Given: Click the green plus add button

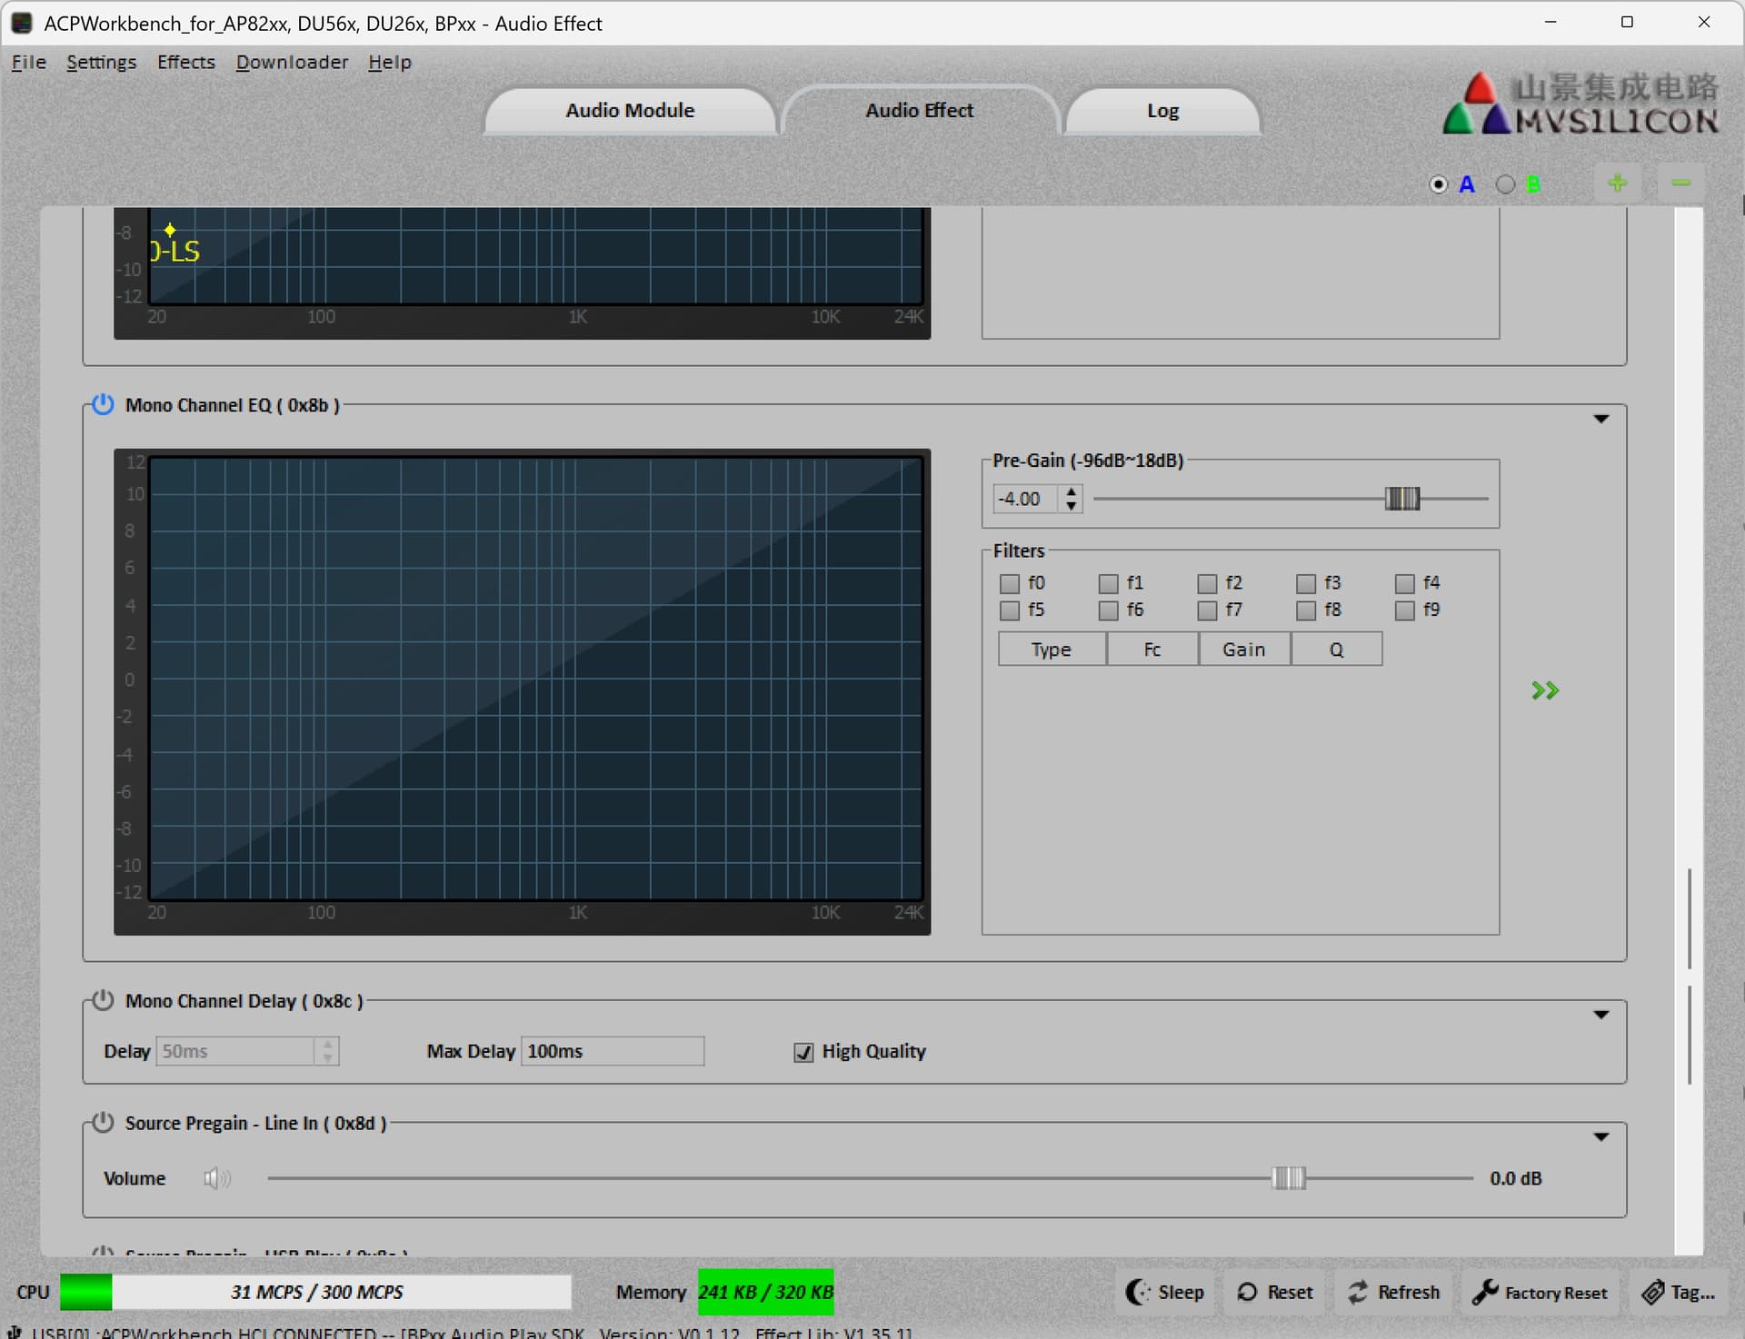Looking at the screenshot, I should click(x=1617, y=183).
